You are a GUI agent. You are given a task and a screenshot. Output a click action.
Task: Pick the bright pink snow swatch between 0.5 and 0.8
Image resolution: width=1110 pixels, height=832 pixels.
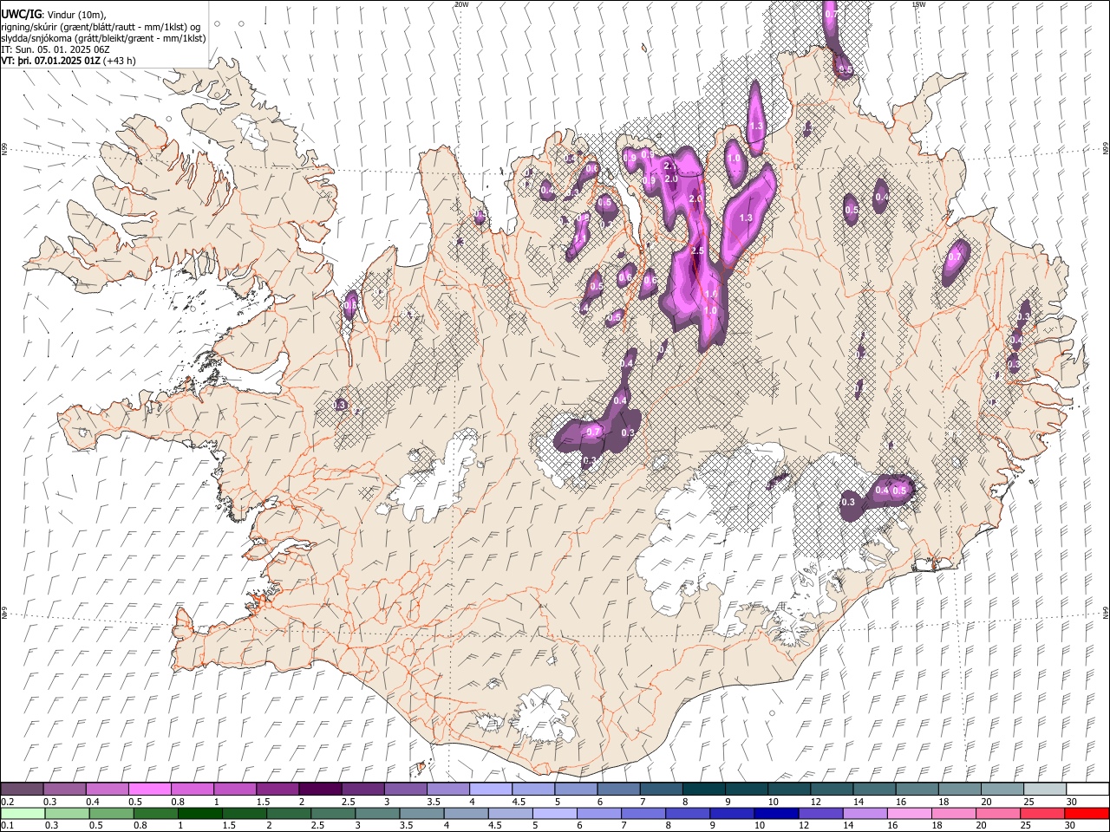[x=149, y=789]
